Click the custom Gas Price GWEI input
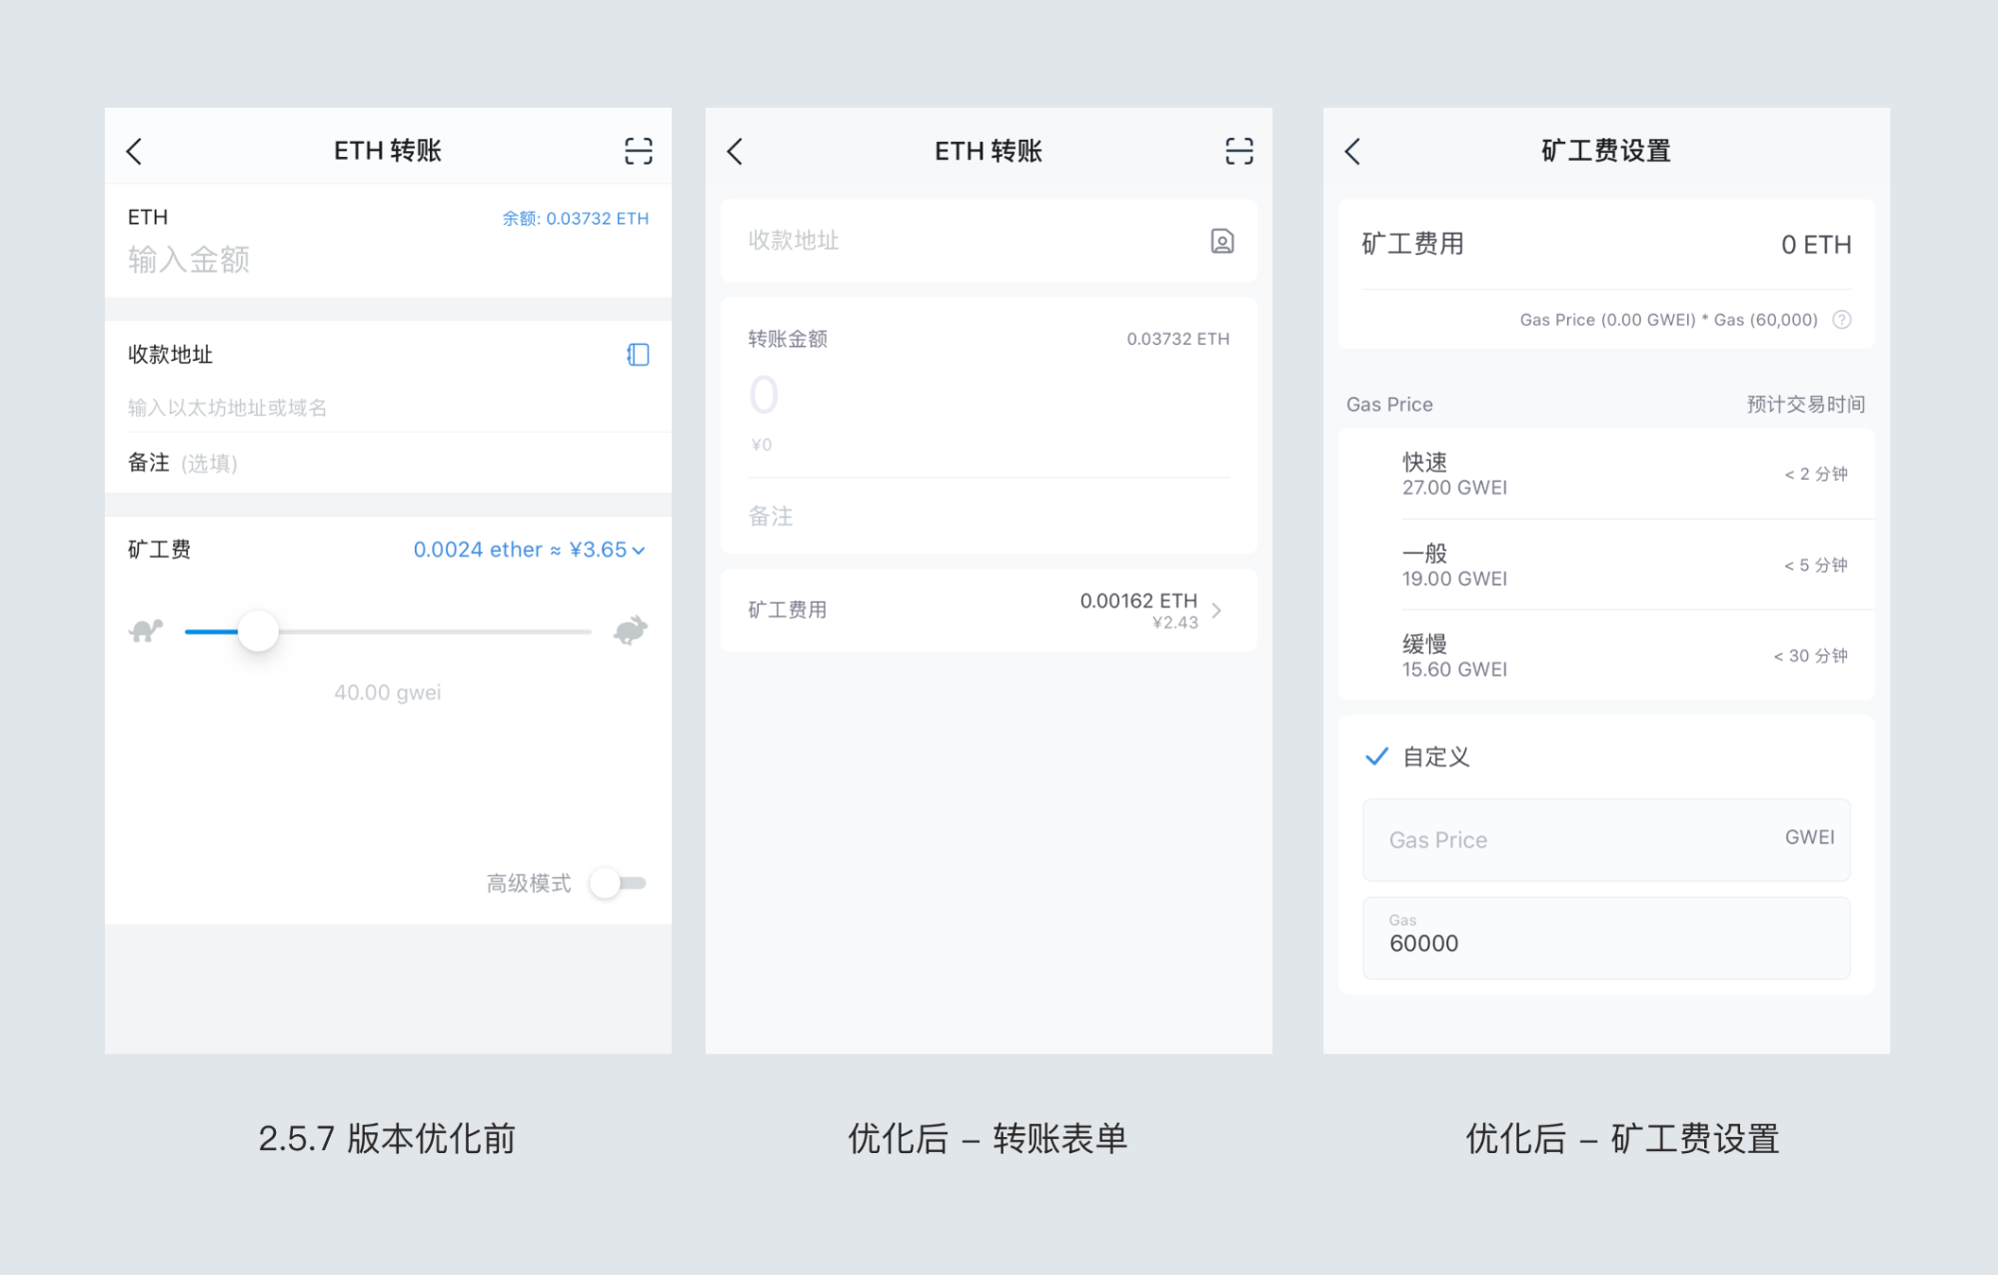Image resolution: width=1998 pixels, height=1275 pixels. point(1606,839)
